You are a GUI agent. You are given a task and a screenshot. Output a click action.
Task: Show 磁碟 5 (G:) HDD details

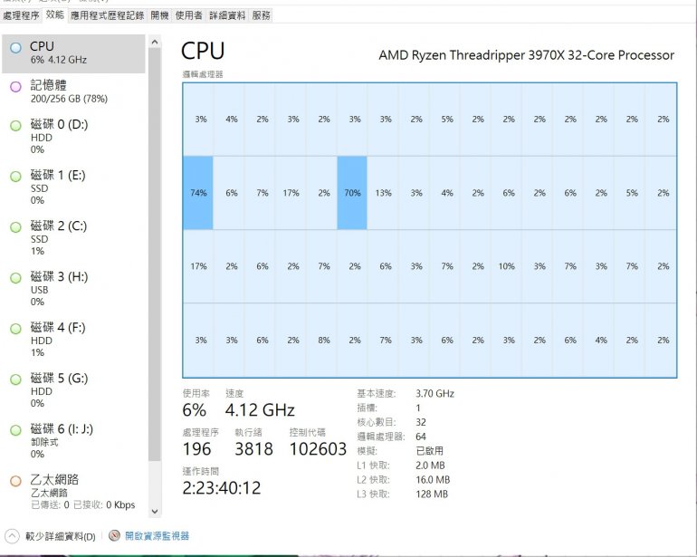(x=72, y=389)
